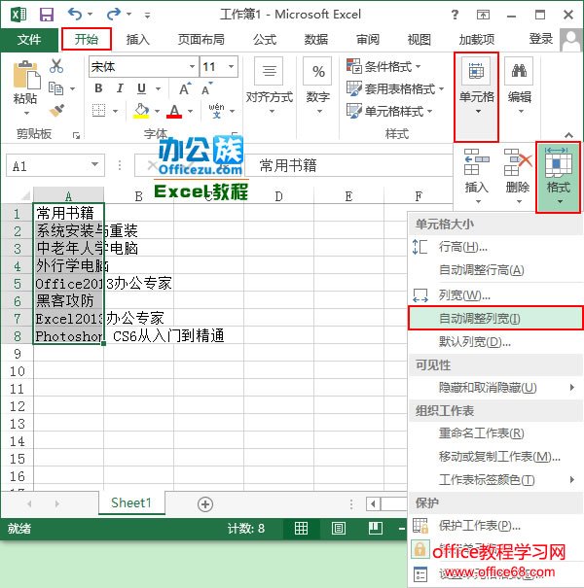Choose 移动或复制工作表(M)...
The height and width of the screenshot is (588, 584).
click(x=495, y=457)
